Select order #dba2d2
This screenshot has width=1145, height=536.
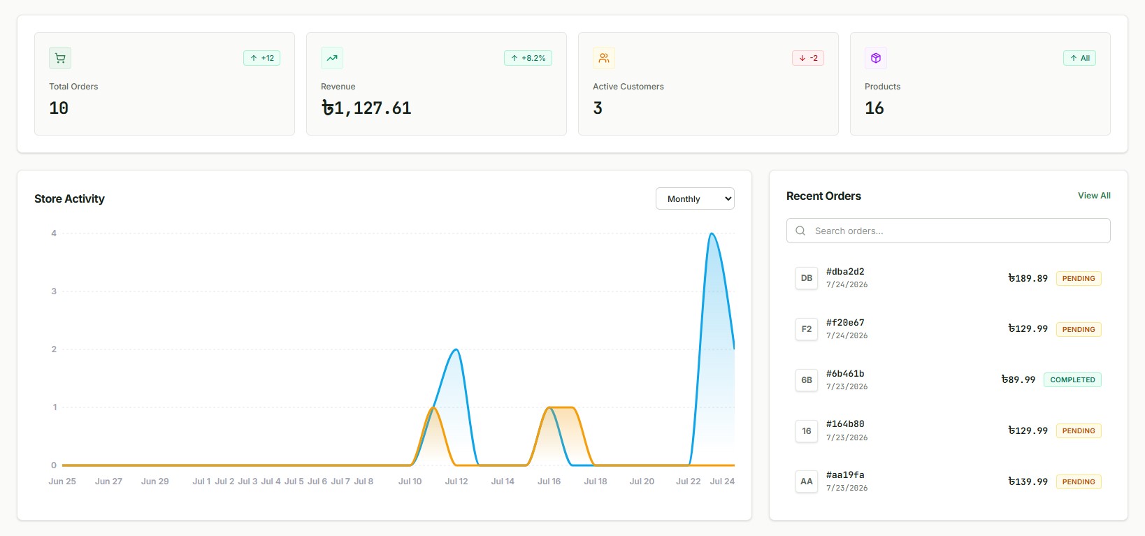tap(948, 278)
